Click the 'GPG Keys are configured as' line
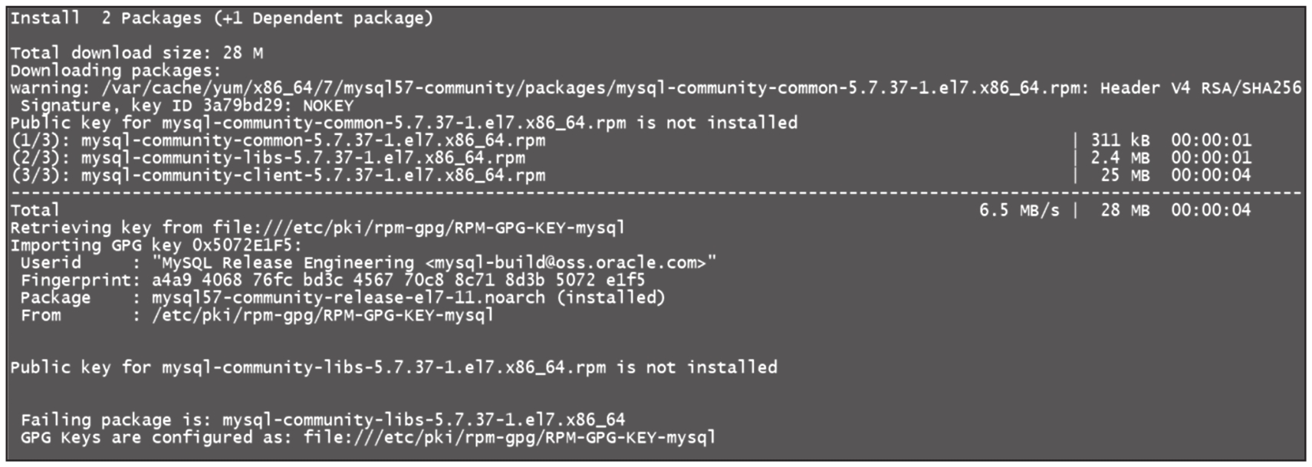Image resolution: width=1312 pixels, height=467 pixels. 368,438
